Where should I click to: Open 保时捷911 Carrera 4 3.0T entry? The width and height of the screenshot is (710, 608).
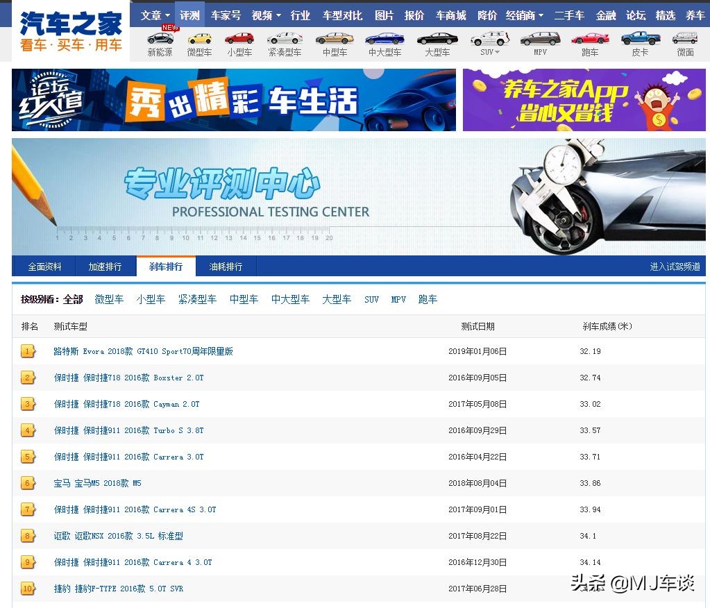tap(133, 562)
